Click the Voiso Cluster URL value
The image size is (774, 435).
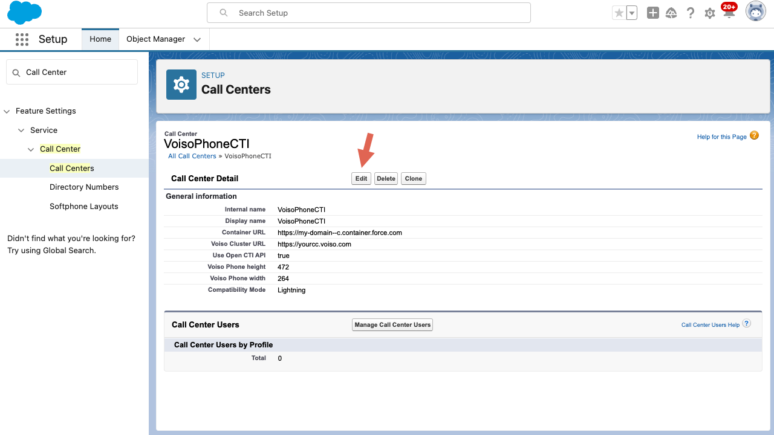(x=314, y=244)
